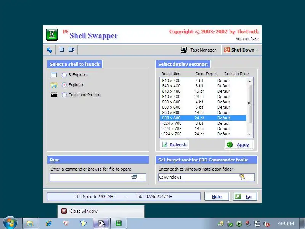The width and height of the screenshot is (305, 229).
Task: Click the BsExplorer window icon
Action: 54,75
